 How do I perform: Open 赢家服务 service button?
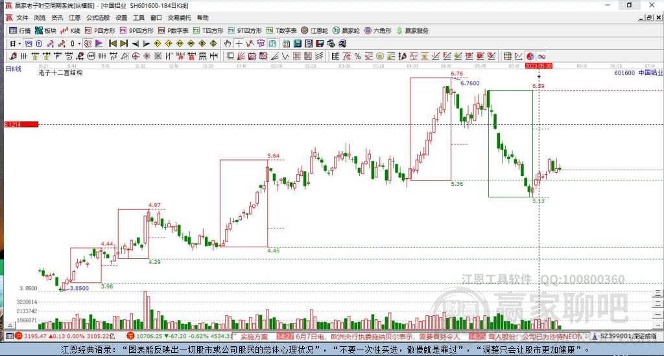point(412,30)
